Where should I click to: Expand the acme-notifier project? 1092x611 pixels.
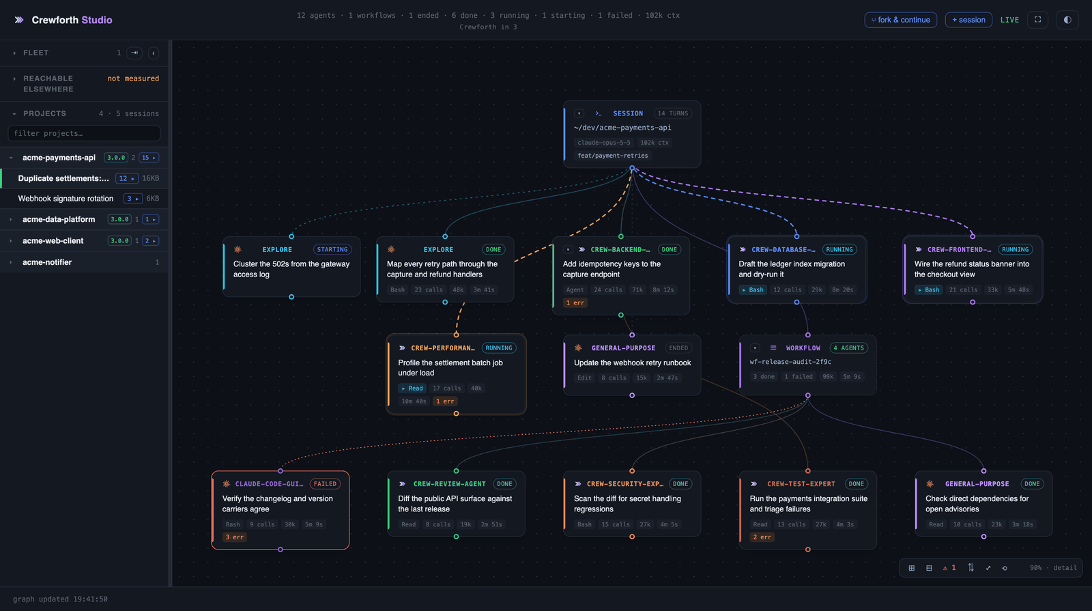tap(11, 262)
